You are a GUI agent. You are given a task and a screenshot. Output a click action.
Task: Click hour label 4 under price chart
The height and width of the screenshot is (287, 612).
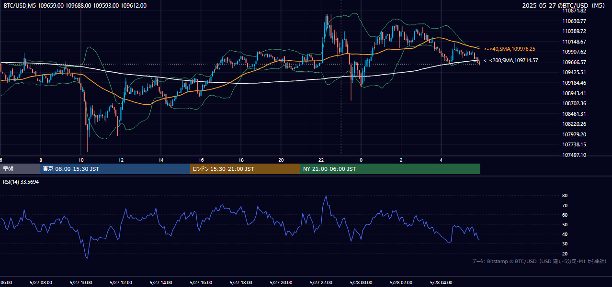click(442, 160)
